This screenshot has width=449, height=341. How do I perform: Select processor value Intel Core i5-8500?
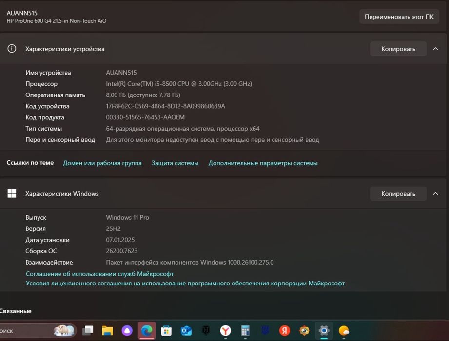coord(179,84)
